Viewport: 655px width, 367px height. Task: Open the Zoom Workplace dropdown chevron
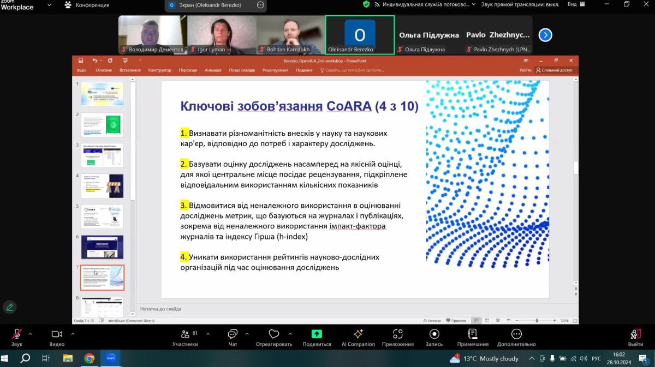coord(49,5)
